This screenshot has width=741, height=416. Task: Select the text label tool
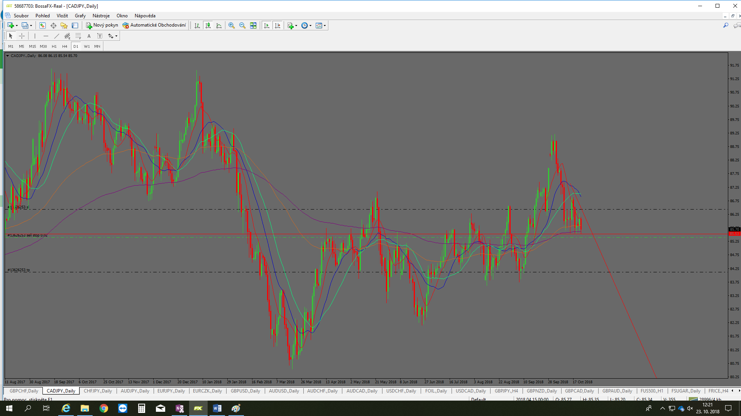100,36
